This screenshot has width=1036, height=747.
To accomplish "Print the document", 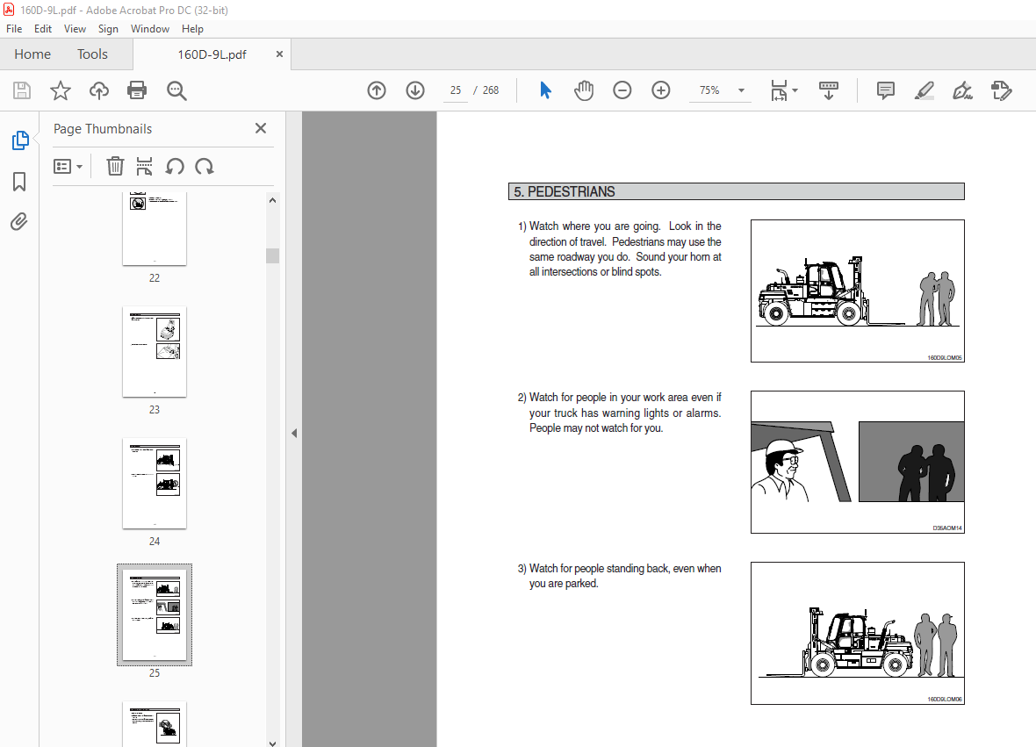I will click(x=137, y=90).
